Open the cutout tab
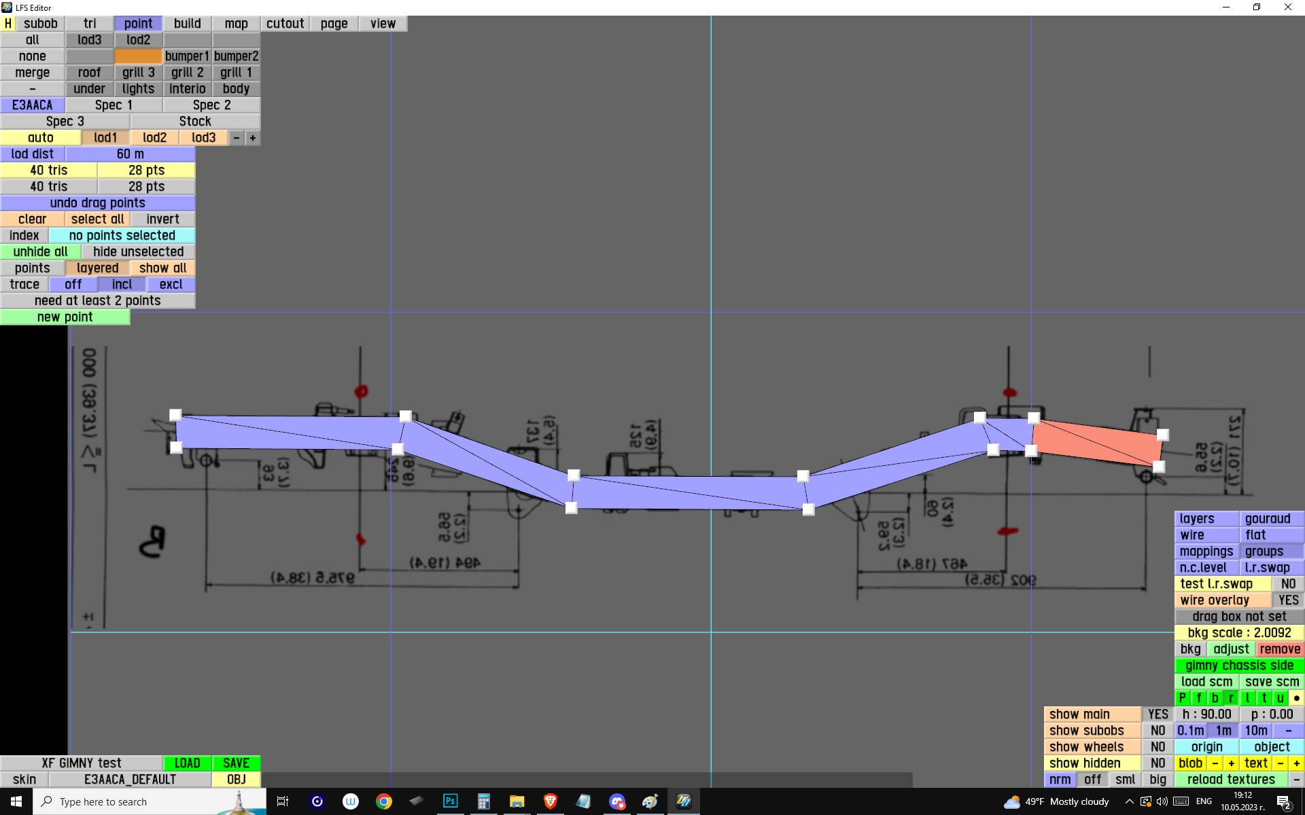This screenshot has height=815, width=1305. click(x=285, y=23)
